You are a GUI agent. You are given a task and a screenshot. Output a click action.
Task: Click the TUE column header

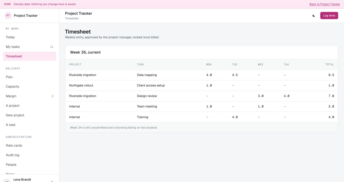[235, 64]
